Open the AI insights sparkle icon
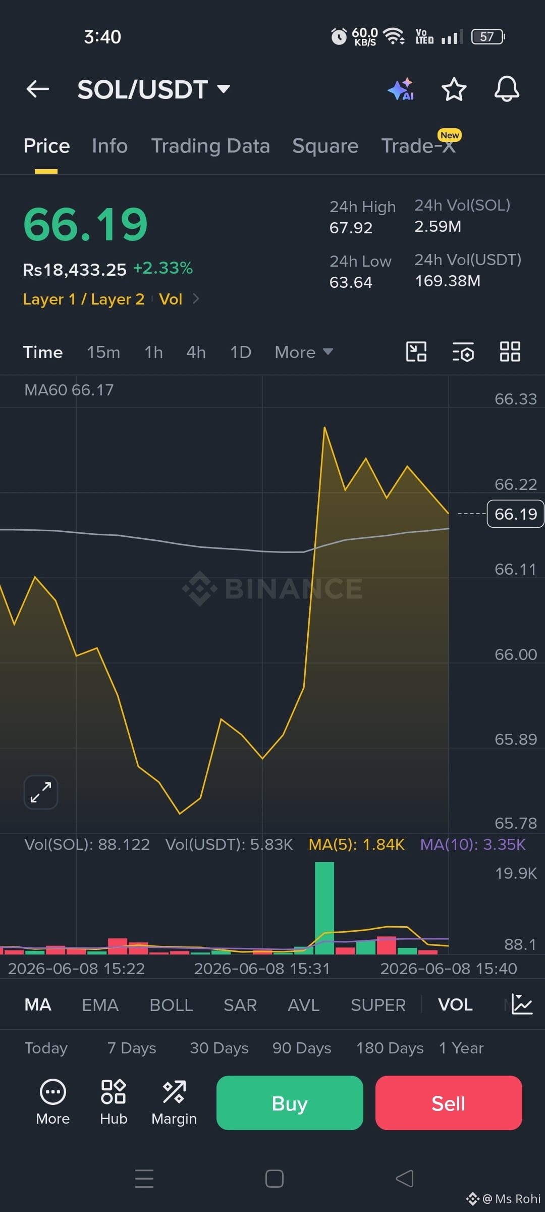The height and width of the screenshot is (1212, 545). coord(401,89)
